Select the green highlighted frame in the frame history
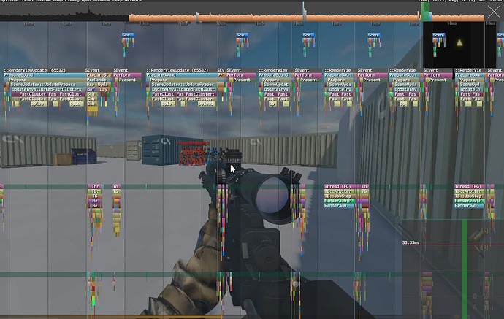Screen dimensions: 504x319 426,12
